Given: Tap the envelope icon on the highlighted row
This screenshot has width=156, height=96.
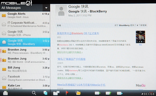Looking at the screenshot, I should coord(4,42).
